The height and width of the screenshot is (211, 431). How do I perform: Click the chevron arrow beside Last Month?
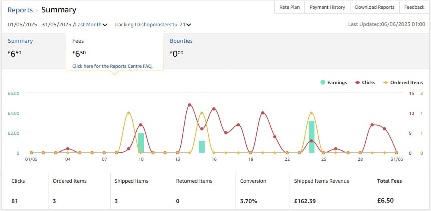[x=105, y=25]
